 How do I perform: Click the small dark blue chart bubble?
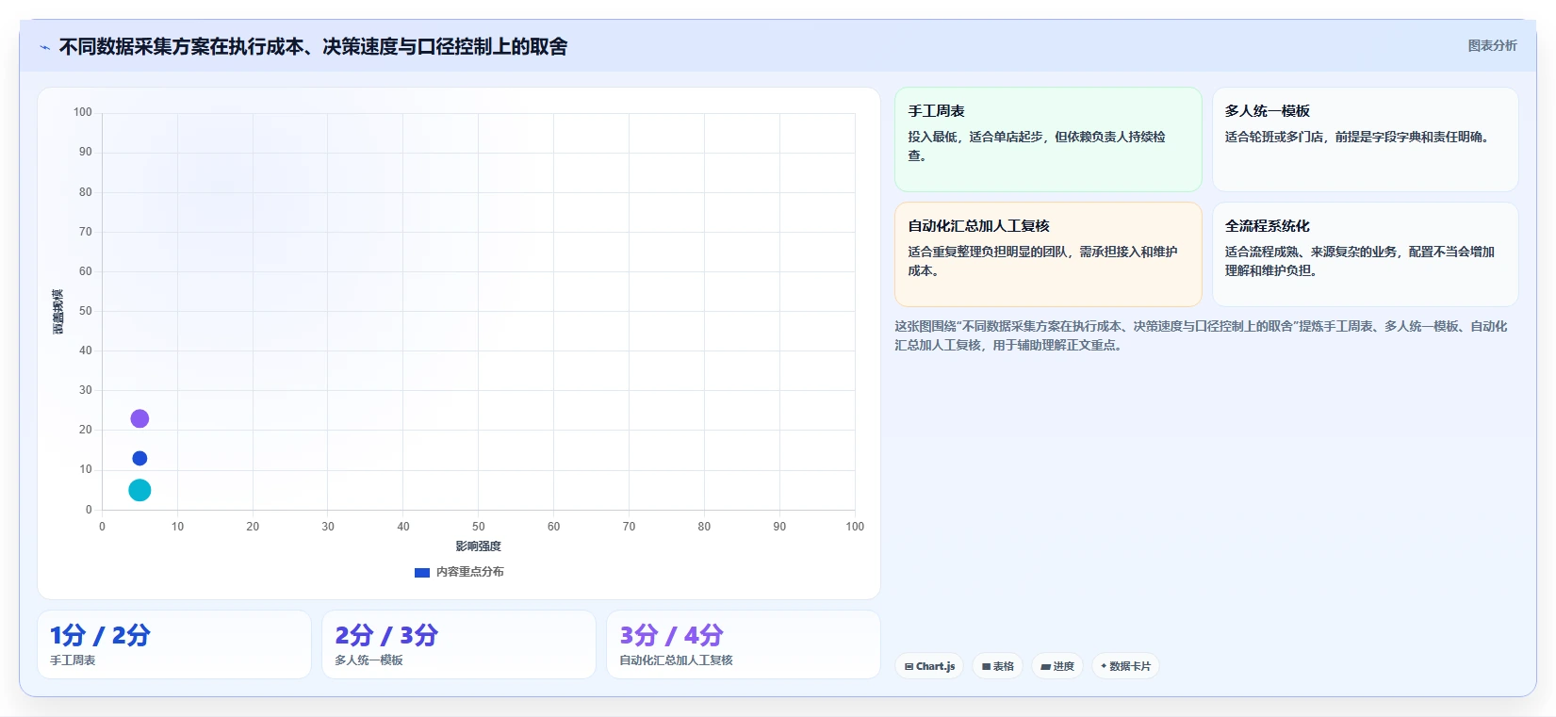pos(139,458)
